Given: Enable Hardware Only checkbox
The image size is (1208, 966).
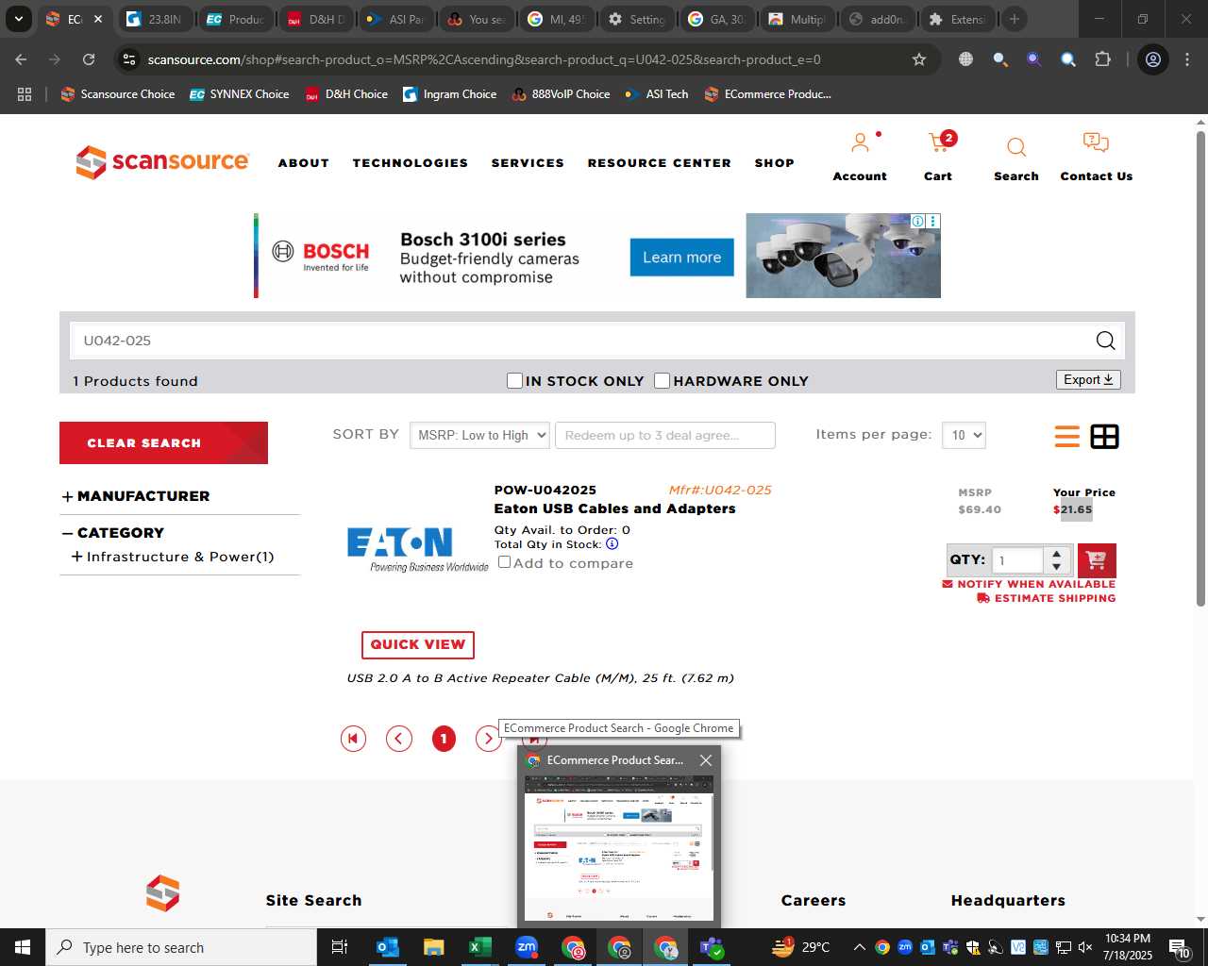Looking at the screenshot, I should coord(663,380).
